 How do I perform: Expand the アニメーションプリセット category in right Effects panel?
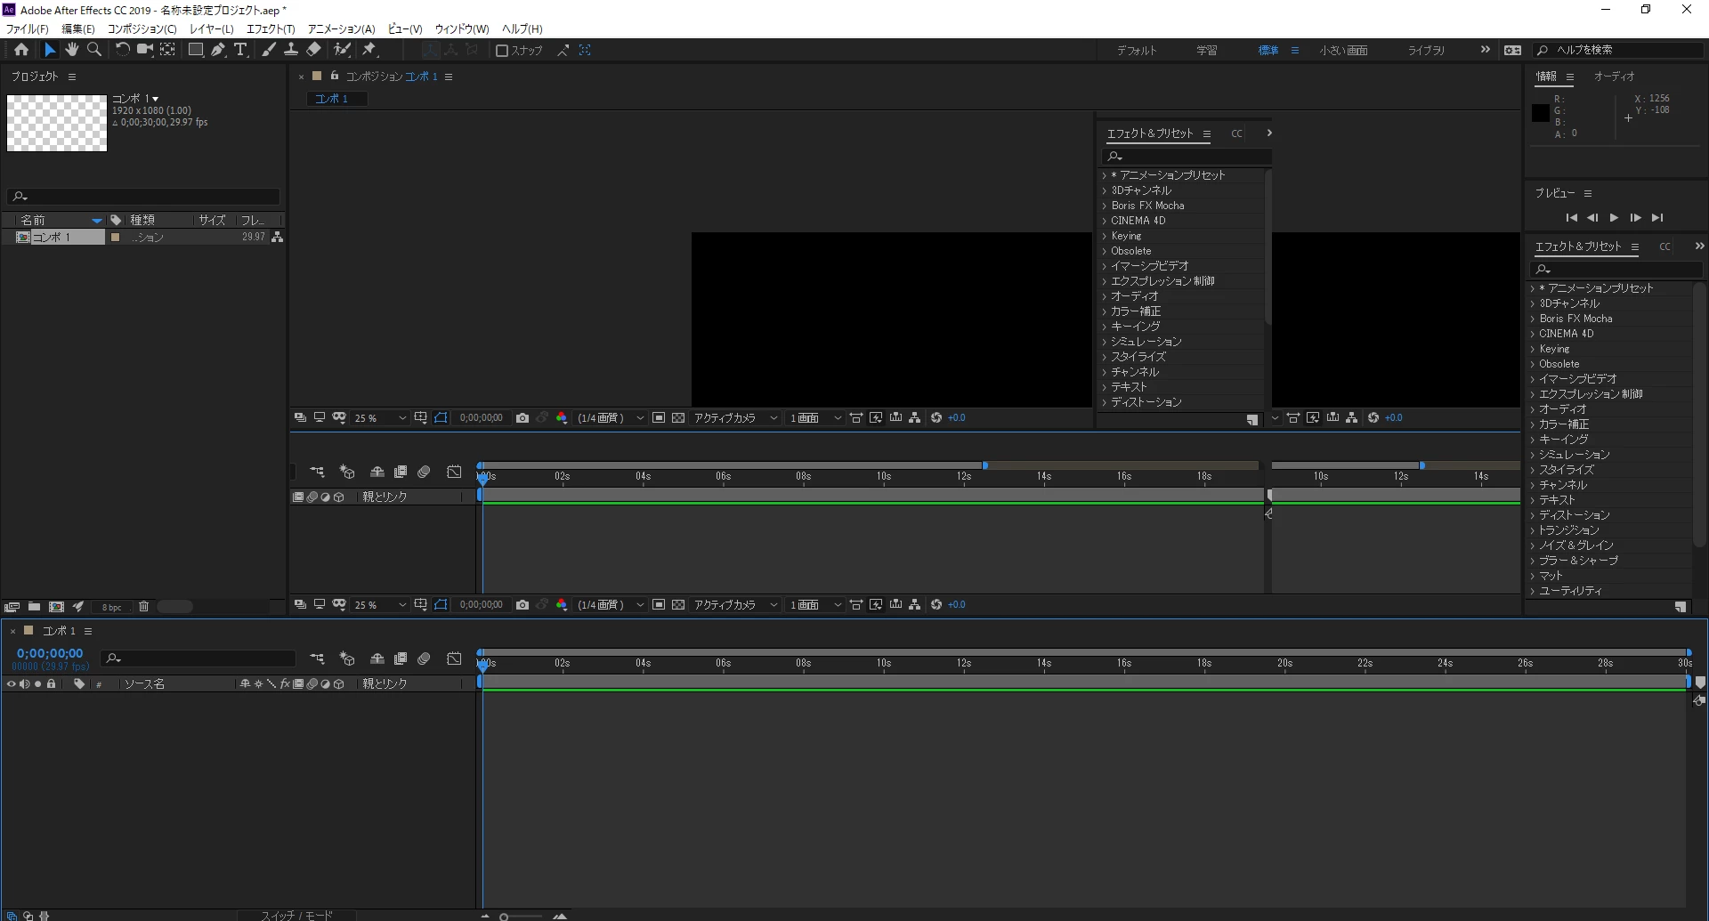(1533, 288)
